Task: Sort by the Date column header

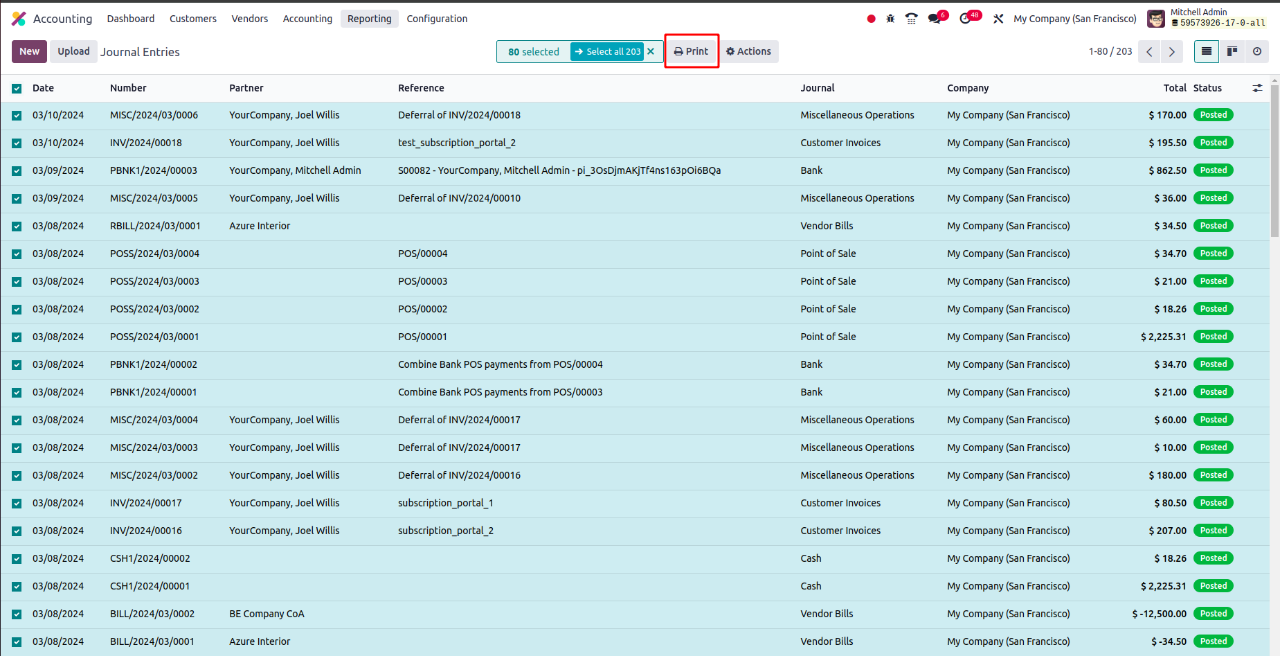Action: tap(43, 88)
